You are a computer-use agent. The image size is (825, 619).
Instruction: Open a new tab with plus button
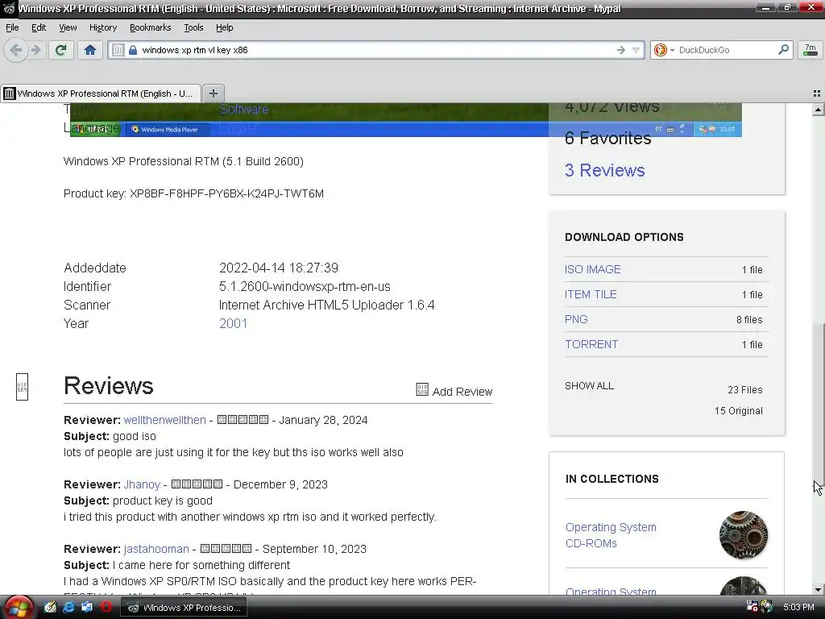click(x=213, y=93)
